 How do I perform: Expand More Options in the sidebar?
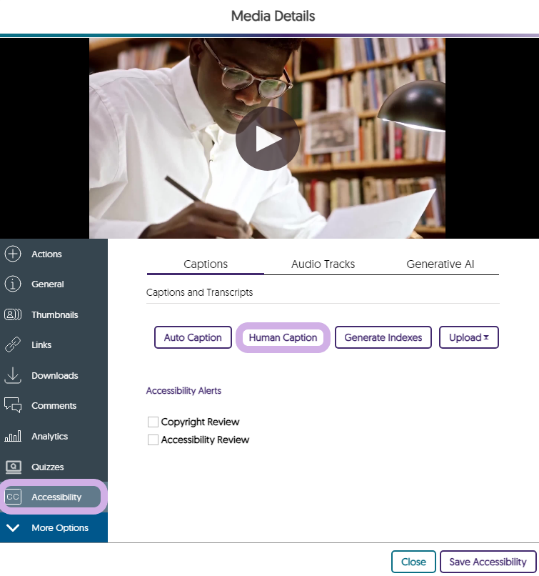tap(54, 528)
